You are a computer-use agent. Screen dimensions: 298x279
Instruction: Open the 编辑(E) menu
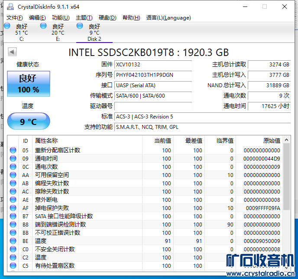[37, 18]
